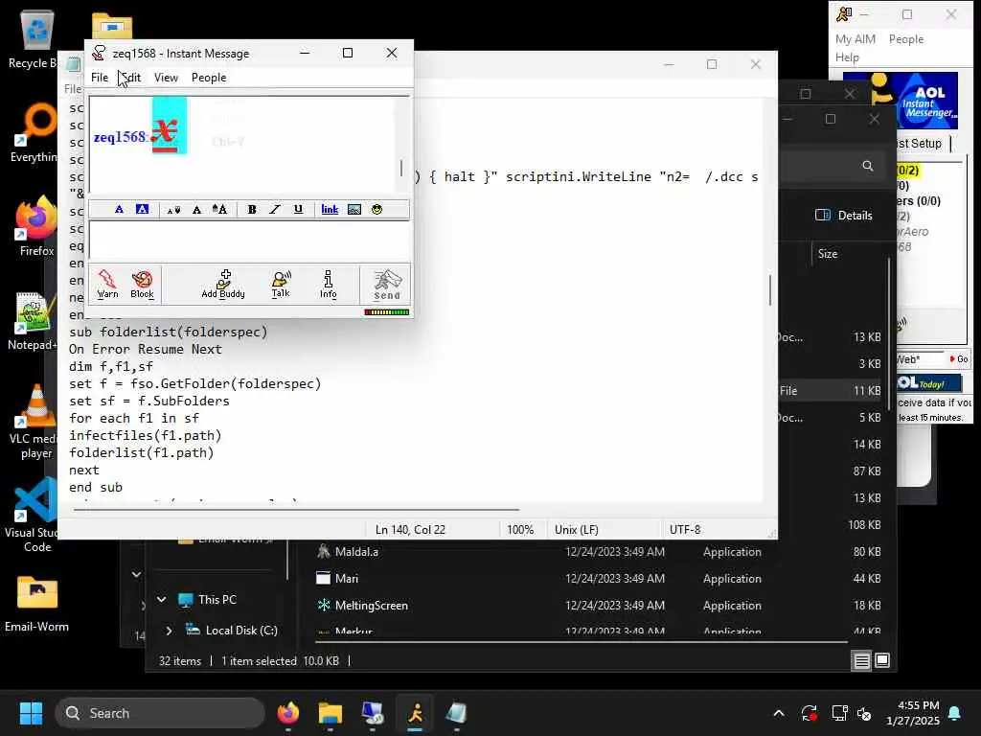Click the Send message button
Image resolution: width=981 pixels, height=736 pixels.
(387, 285)
